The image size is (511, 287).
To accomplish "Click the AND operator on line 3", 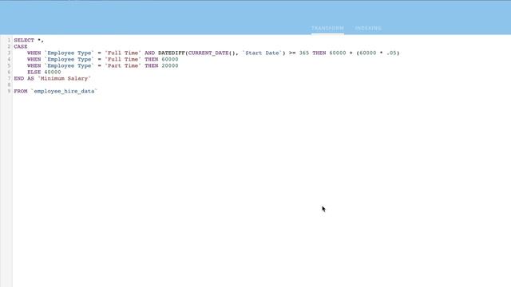I will [149, 53].
